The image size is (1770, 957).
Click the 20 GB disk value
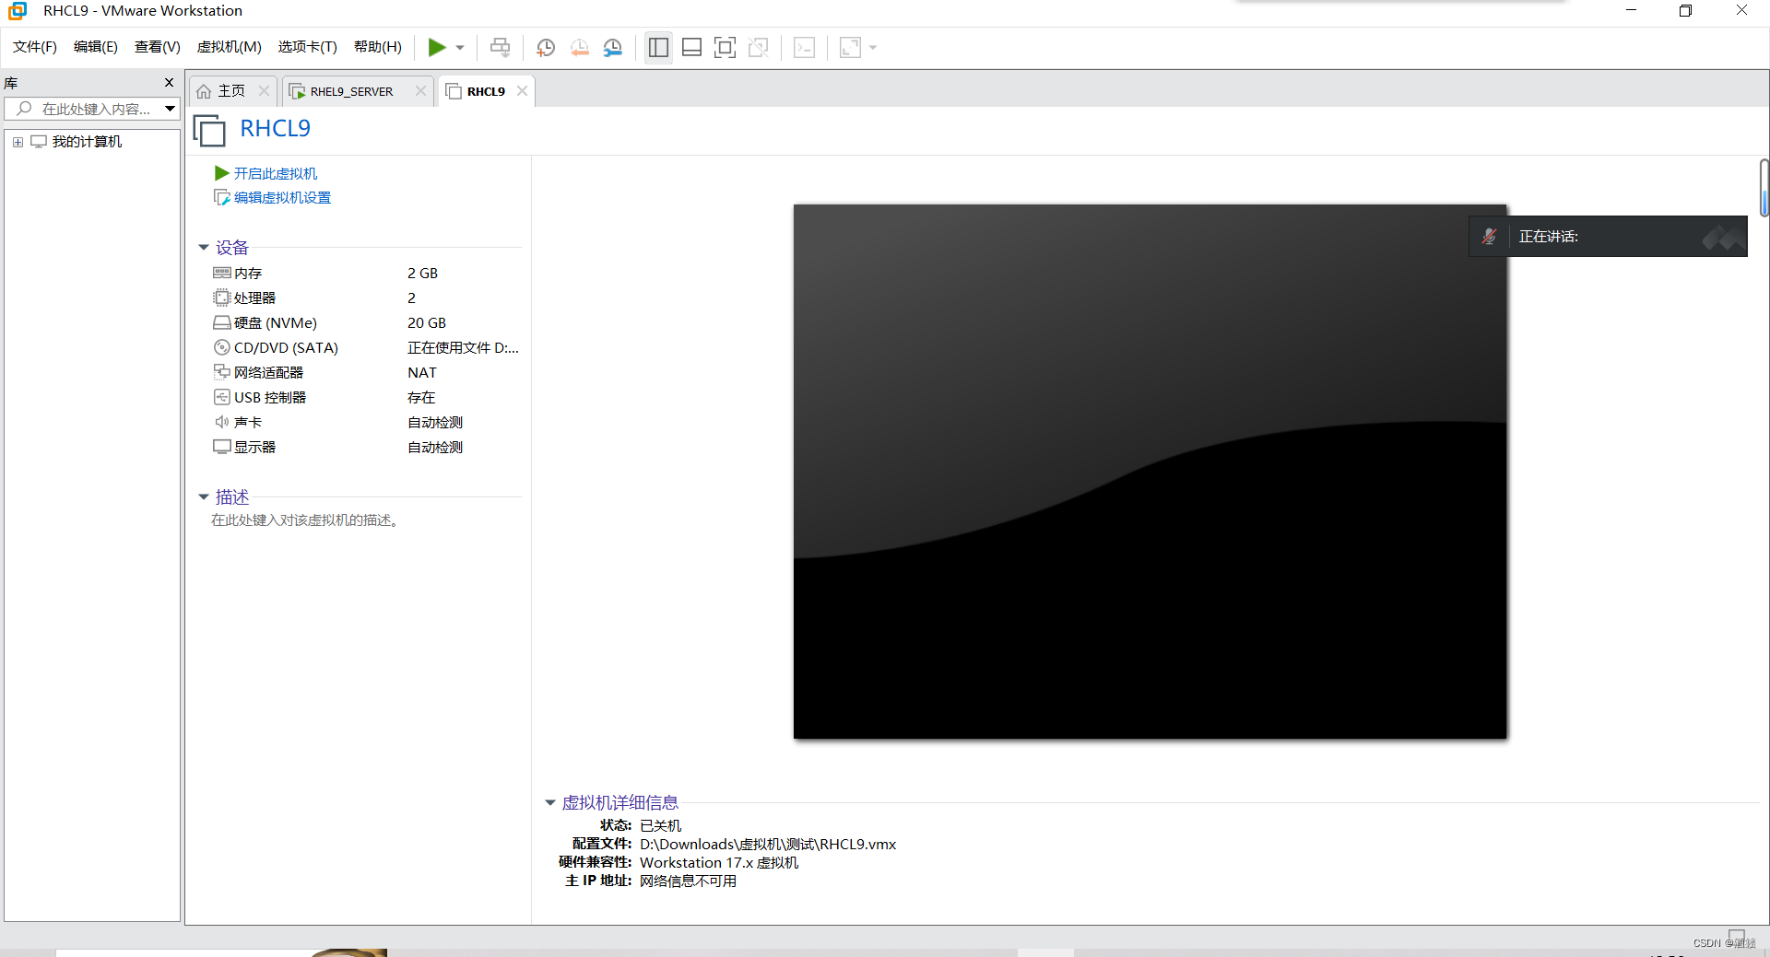[427, 323]
